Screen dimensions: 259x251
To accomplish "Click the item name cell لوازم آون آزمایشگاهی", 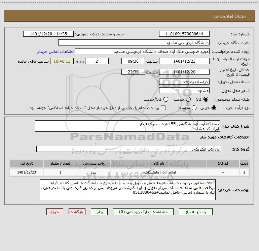I will (x=158, y=172).
